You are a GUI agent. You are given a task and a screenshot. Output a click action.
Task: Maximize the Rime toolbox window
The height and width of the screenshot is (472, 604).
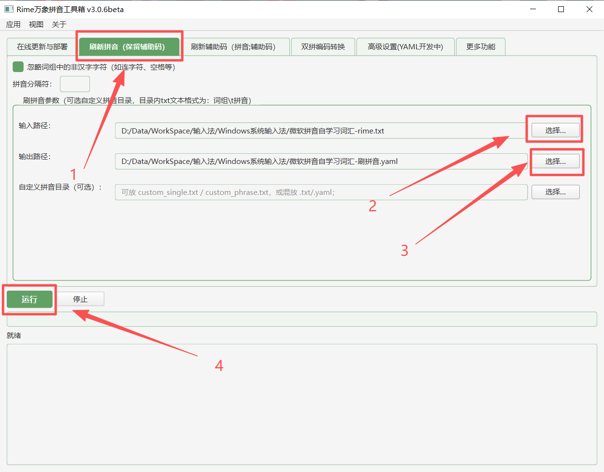click(x=561, y=9)
